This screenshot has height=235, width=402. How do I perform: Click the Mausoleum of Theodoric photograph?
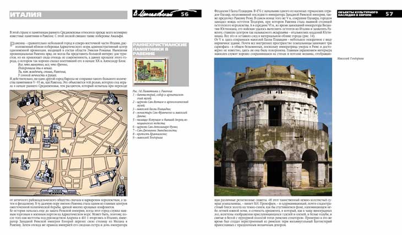coord(273,127)
